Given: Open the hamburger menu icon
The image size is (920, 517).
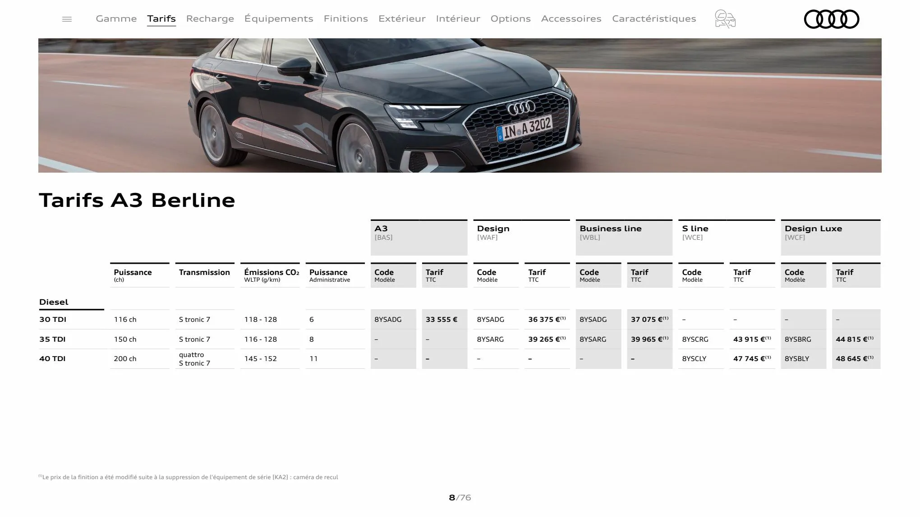Looking at the screenshot, I should (67, 19).
